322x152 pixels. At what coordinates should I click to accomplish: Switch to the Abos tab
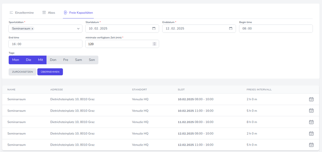49,13
